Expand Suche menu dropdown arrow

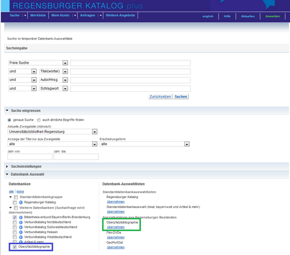pos(25,16)
